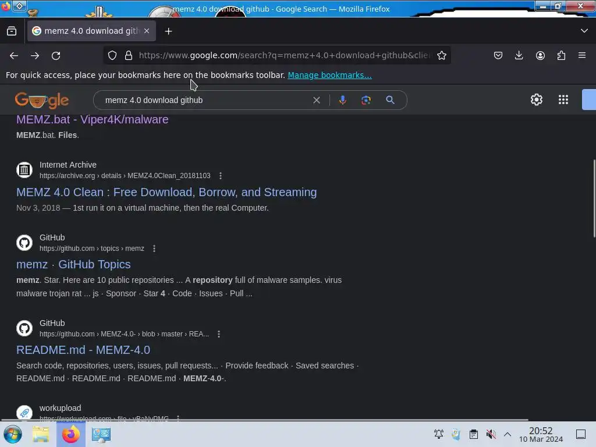Open the Firefox account menu
Image resolution: width=596 pixels, height=447 pixels.
pyautogui.click(x=540, y=55)
